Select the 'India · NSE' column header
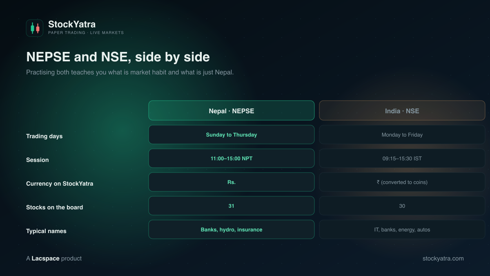 click(x=402, y=110)
